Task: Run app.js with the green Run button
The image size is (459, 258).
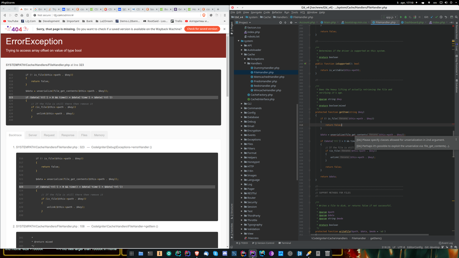Action: [x=401, y=17]
